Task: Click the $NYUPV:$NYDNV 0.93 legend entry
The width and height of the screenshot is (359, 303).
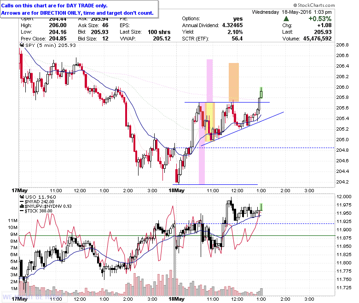Action: 48,206
